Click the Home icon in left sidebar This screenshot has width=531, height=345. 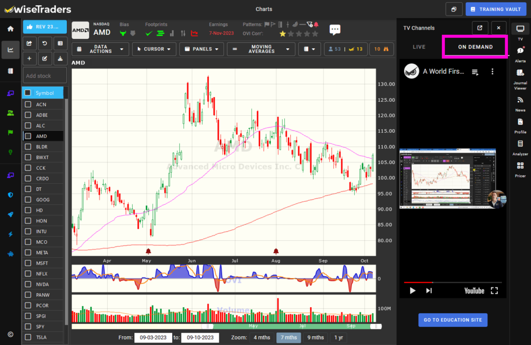pos(10,29)
